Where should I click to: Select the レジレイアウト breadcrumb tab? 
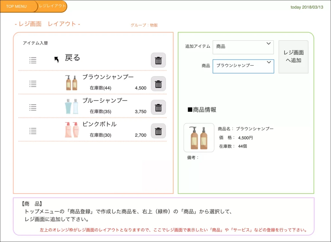click(x=52, y=6)
